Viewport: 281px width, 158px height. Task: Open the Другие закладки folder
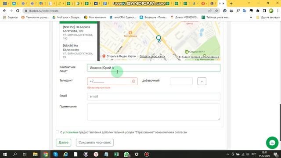(268, 18)
